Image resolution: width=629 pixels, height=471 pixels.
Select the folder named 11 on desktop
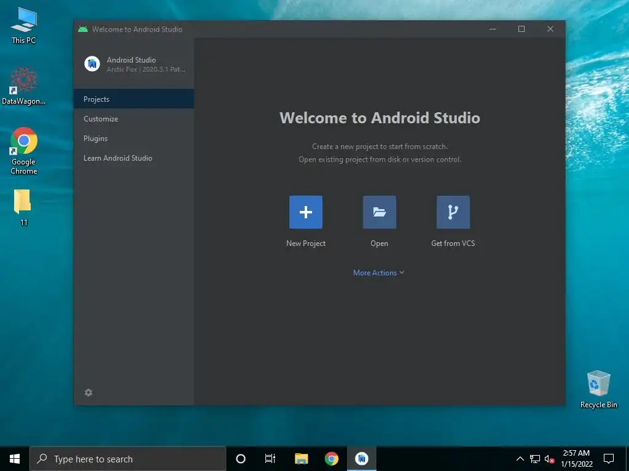[23, 207]
